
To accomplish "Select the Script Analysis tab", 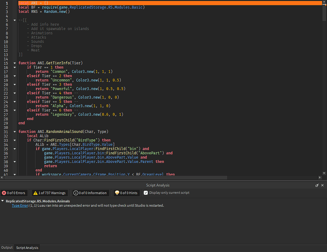I will [x=27, y=248].
